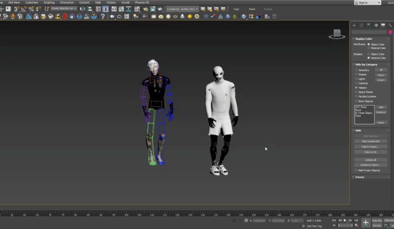Open the Create tab in command panel

354,25
